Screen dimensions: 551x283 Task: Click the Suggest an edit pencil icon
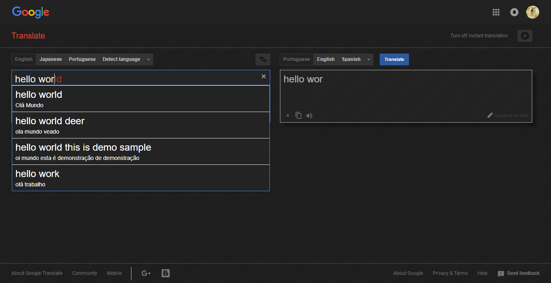[490, 115]
